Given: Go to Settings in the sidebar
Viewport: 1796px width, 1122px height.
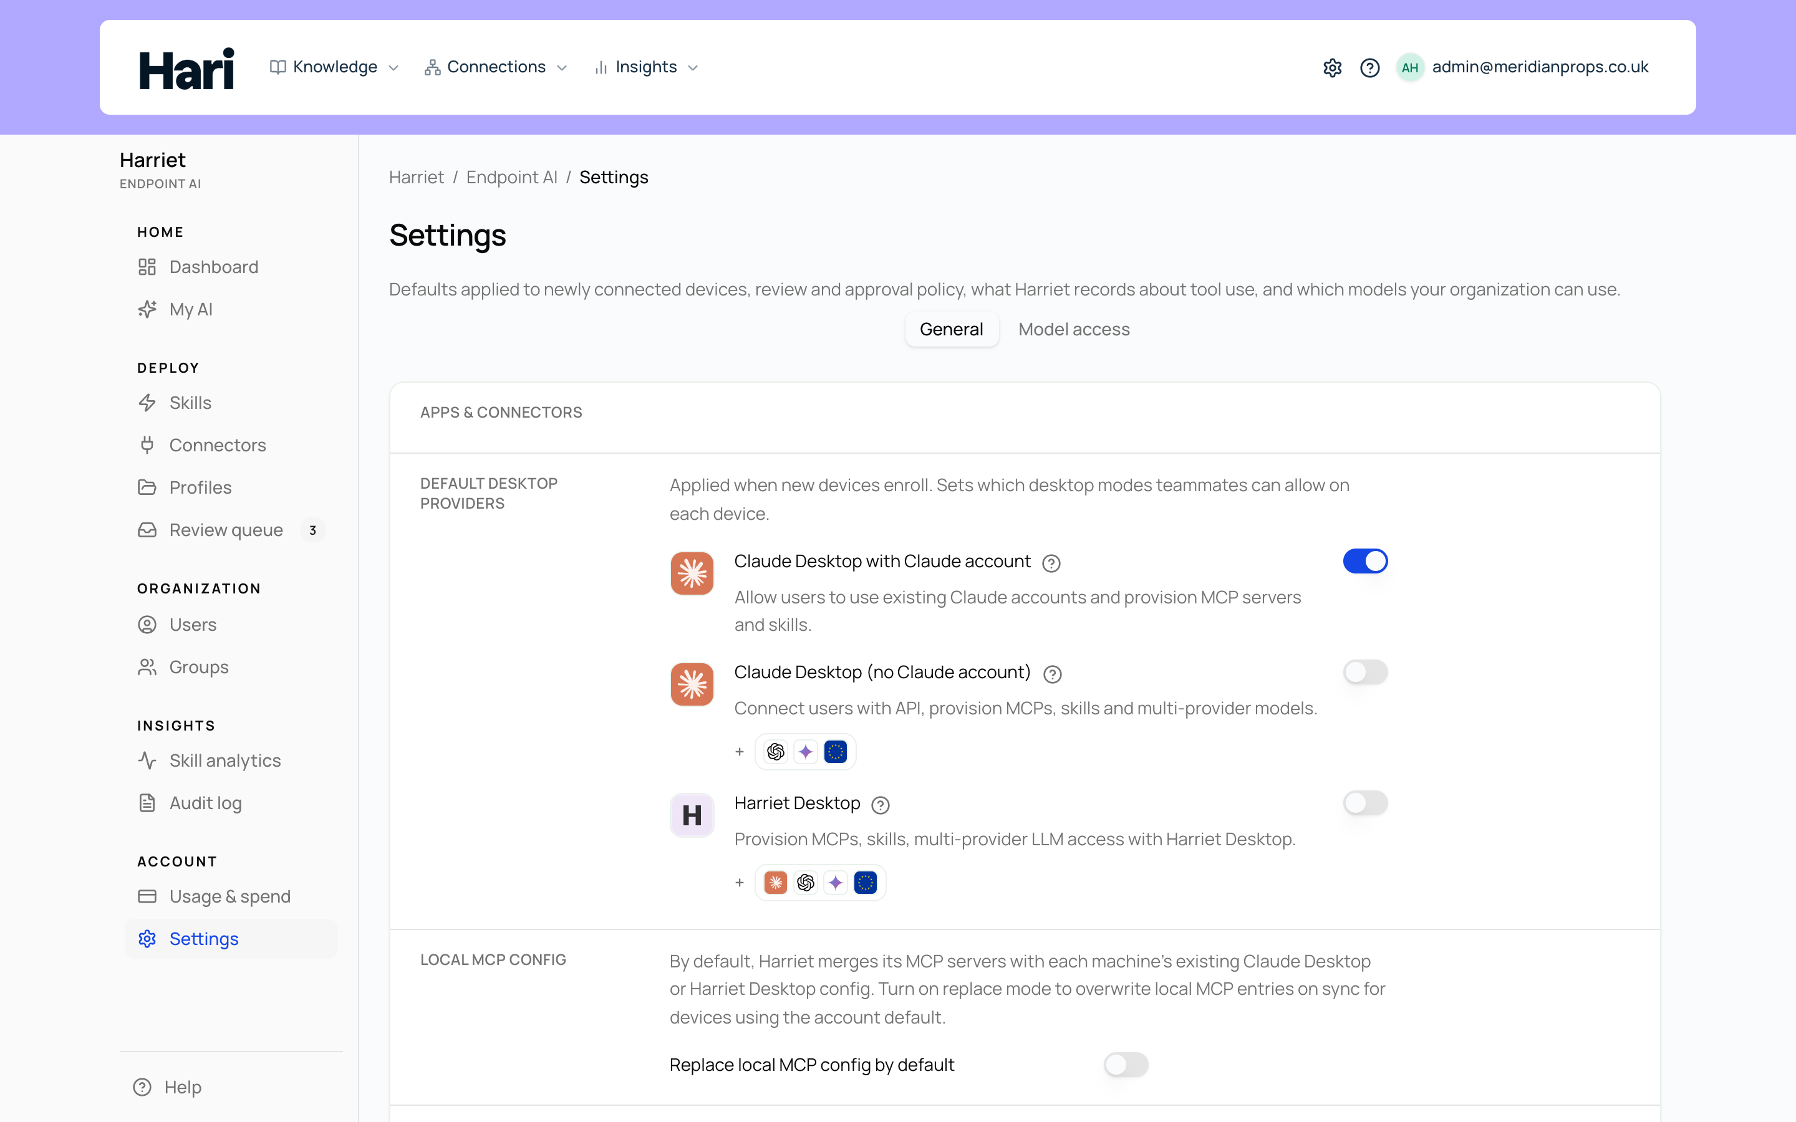Looking at the screenshot, I should (231, 939).
